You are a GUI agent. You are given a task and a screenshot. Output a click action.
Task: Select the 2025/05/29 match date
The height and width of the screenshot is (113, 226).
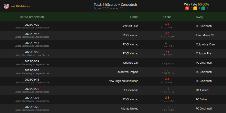[x=32, y=98]
